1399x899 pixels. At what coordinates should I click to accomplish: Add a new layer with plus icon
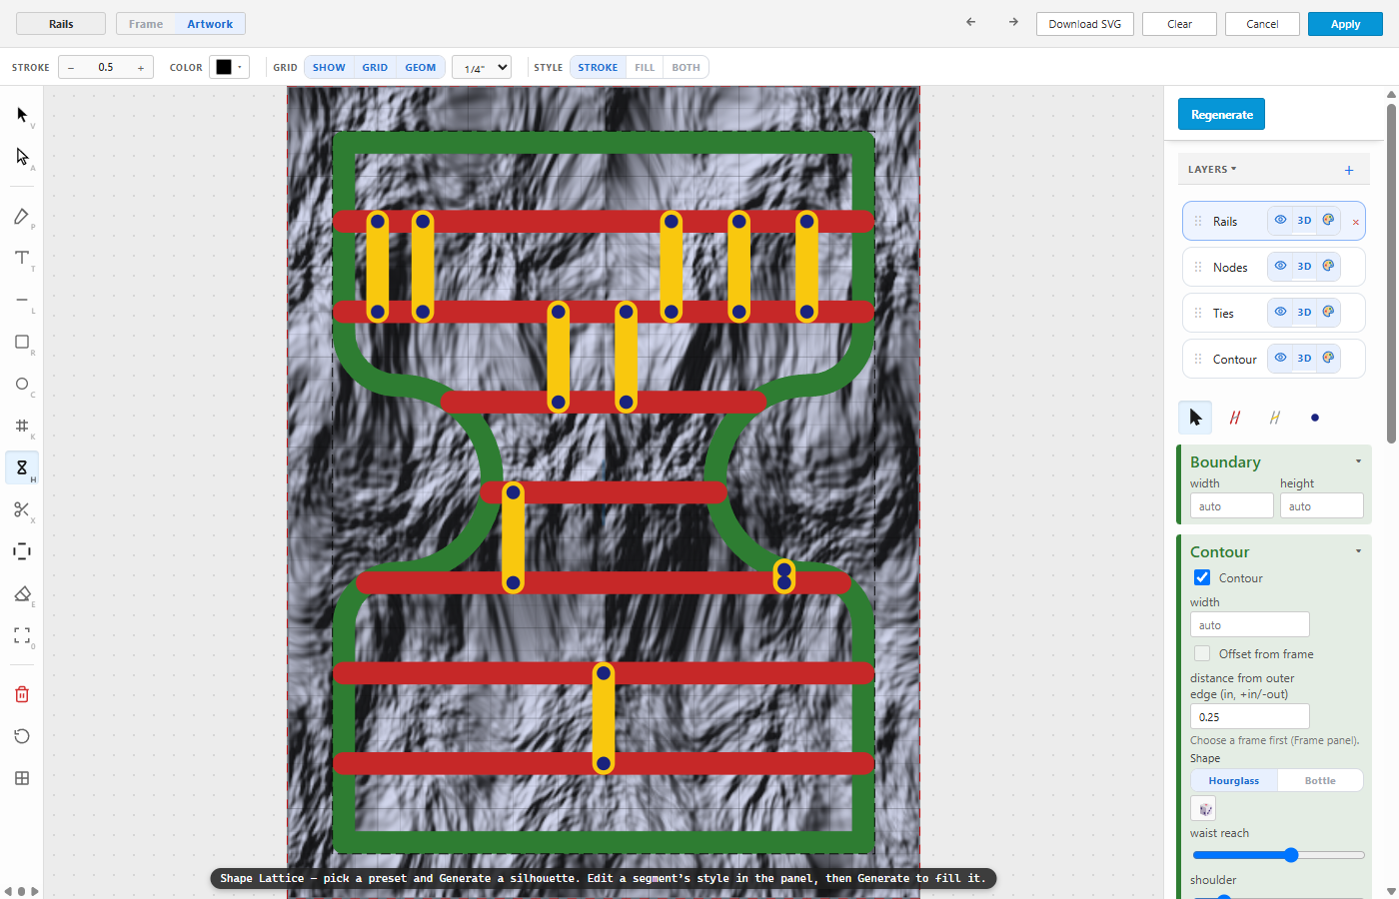[1349, 170]
